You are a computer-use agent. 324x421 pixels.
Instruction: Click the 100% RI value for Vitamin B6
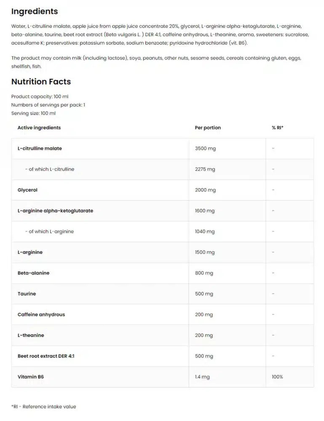[277, 377]
